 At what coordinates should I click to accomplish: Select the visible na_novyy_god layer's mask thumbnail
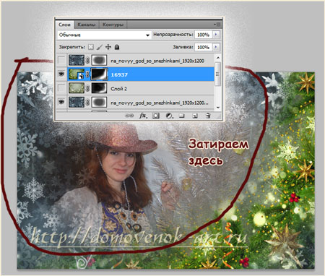(x=99, y=103)
